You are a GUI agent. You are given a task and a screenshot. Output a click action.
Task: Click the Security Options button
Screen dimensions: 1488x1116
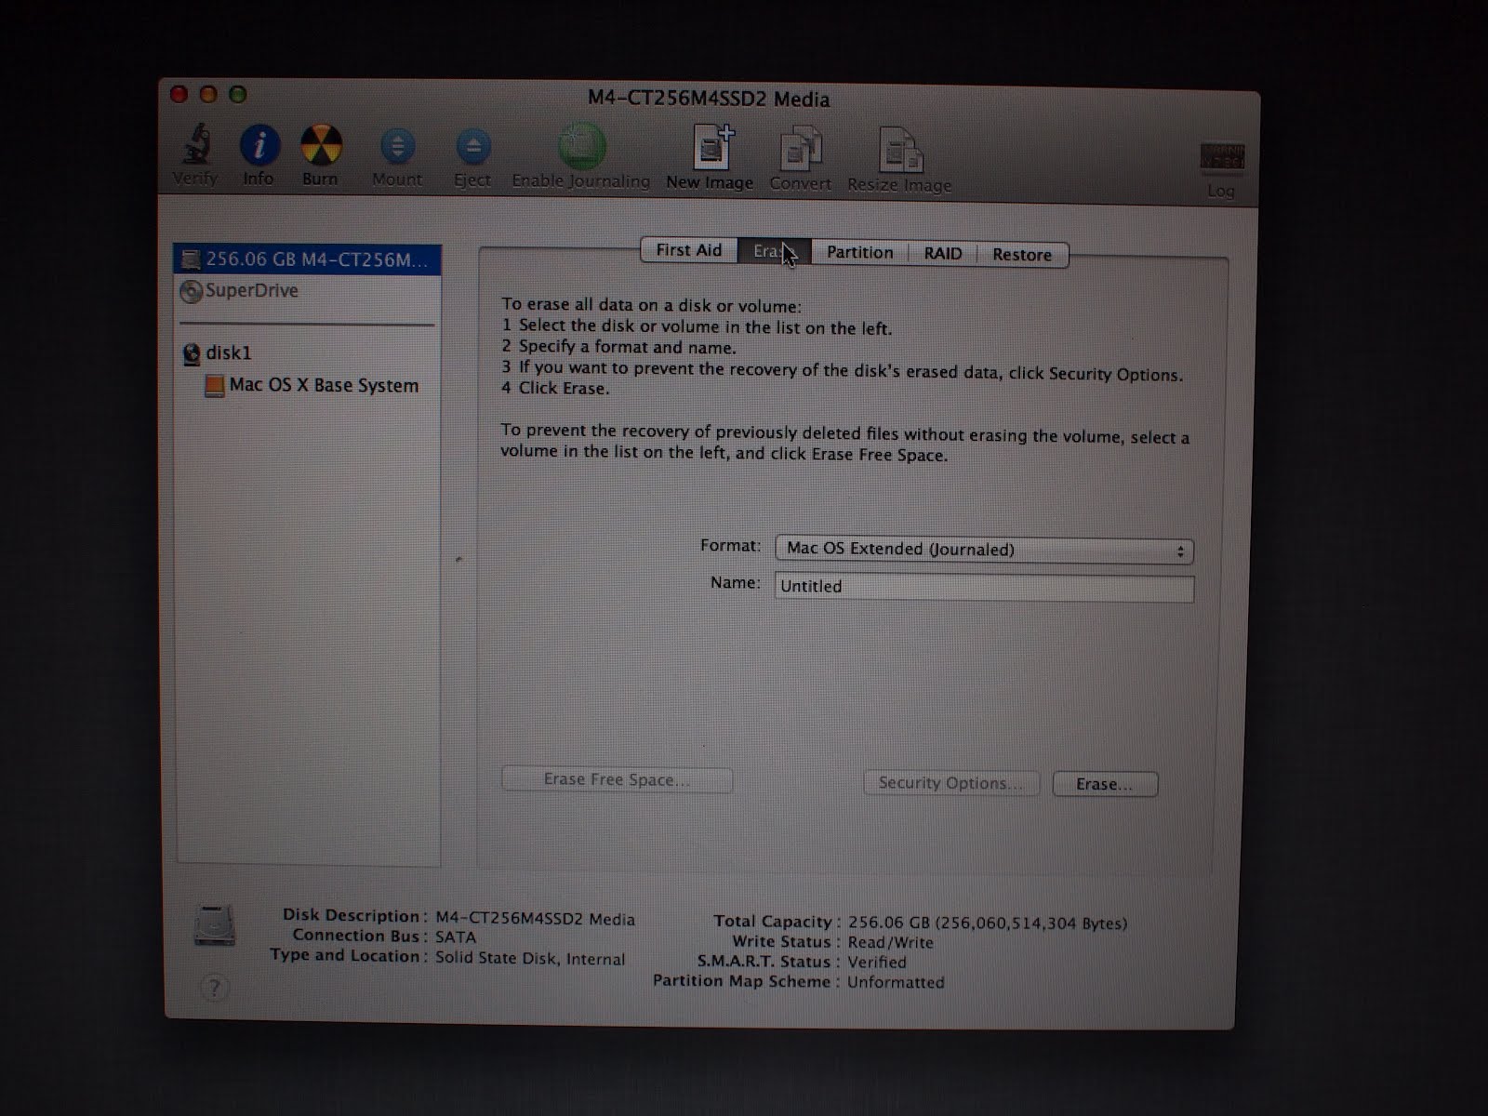point(950,783)
